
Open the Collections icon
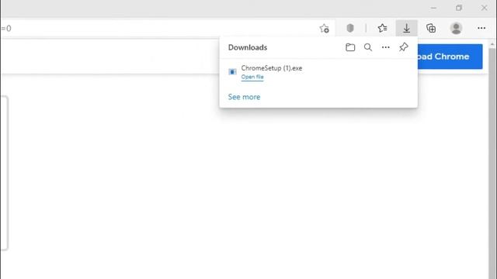point(431,28)
